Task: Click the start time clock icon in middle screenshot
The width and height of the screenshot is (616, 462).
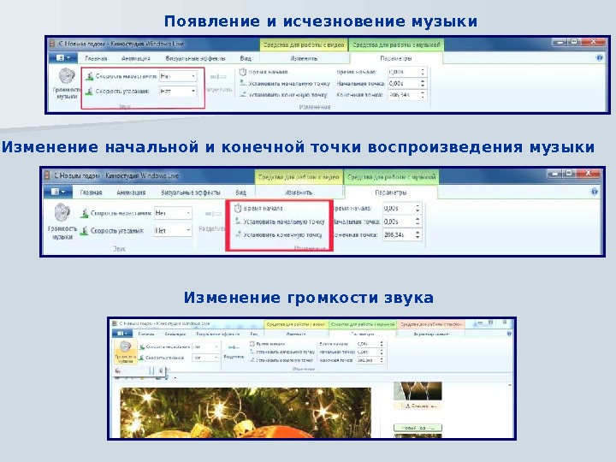Action: [238, 208]
